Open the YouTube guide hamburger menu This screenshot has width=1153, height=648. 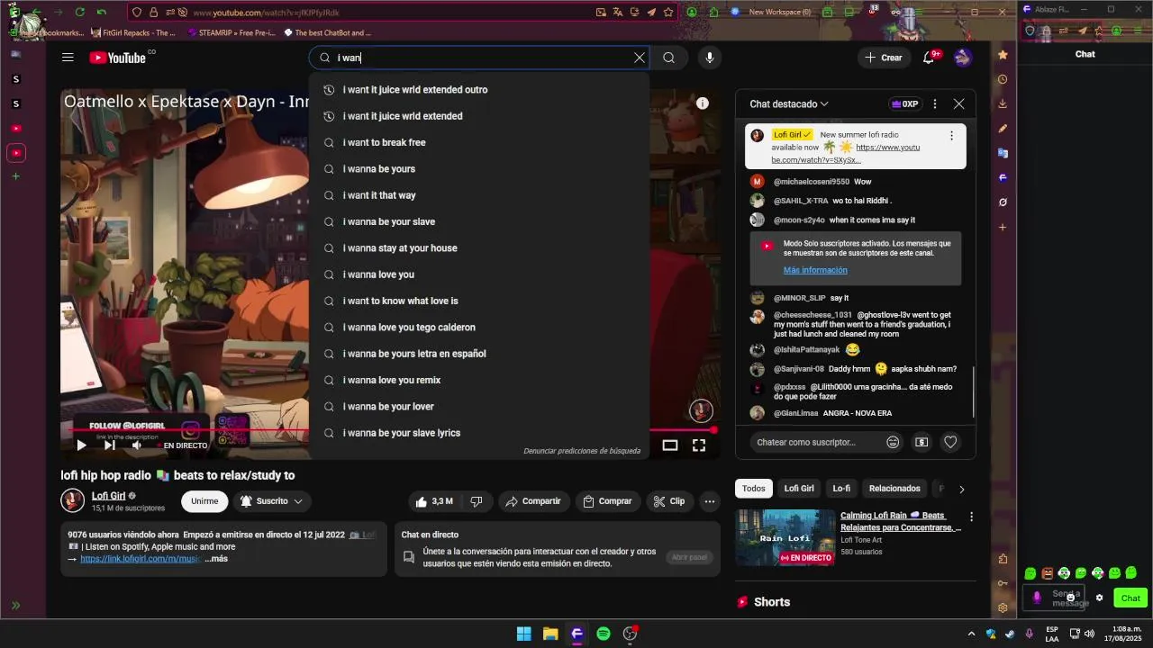pyautogui.click(x=68, y=58)
